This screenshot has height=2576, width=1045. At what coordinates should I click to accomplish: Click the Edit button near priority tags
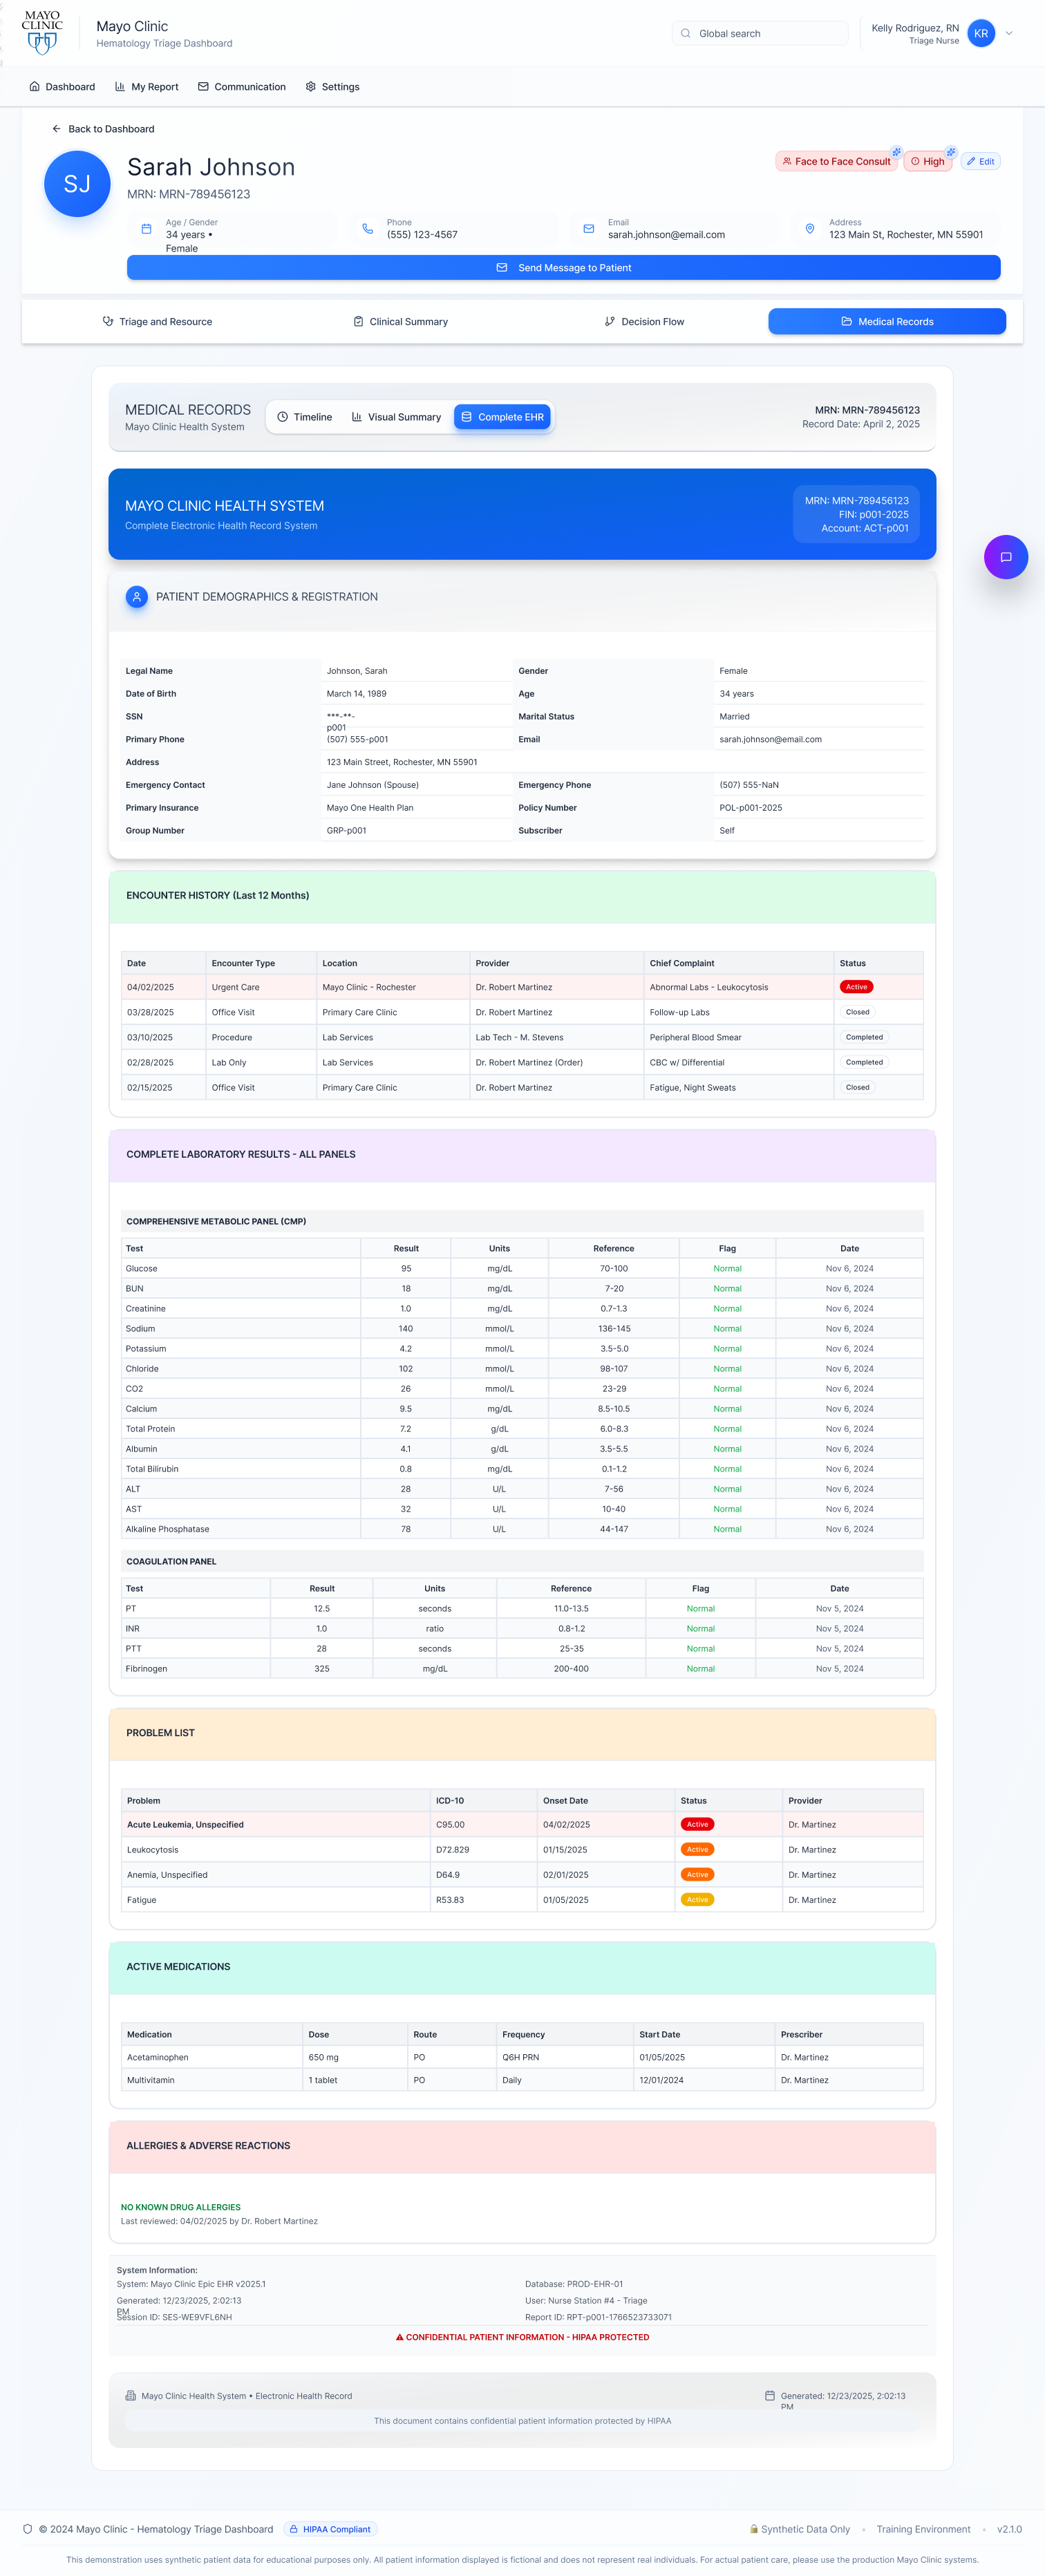click(x=980, y=161)
